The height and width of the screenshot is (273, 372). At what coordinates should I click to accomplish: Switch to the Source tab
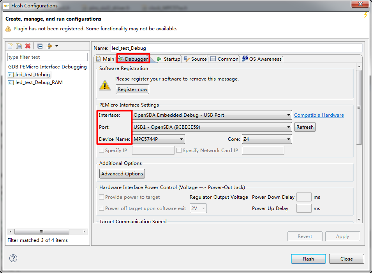point(196,59)
